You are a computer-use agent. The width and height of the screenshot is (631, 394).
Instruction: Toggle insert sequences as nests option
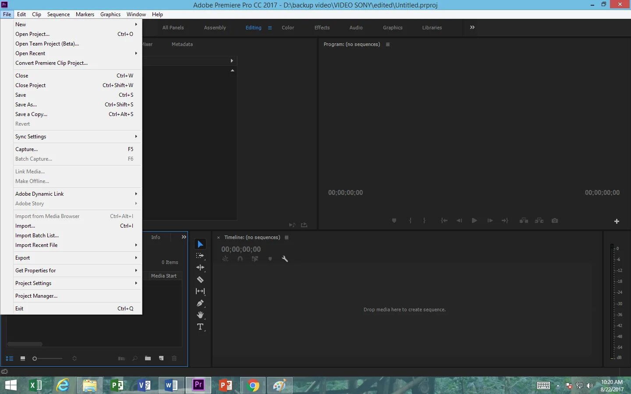pyautogui.click(x=225, y=259)
